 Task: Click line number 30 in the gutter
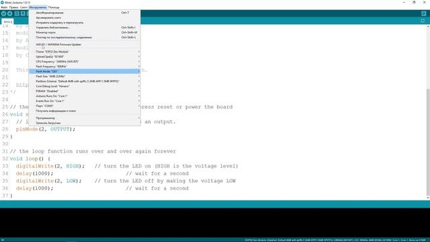click(x=5, y=144)
